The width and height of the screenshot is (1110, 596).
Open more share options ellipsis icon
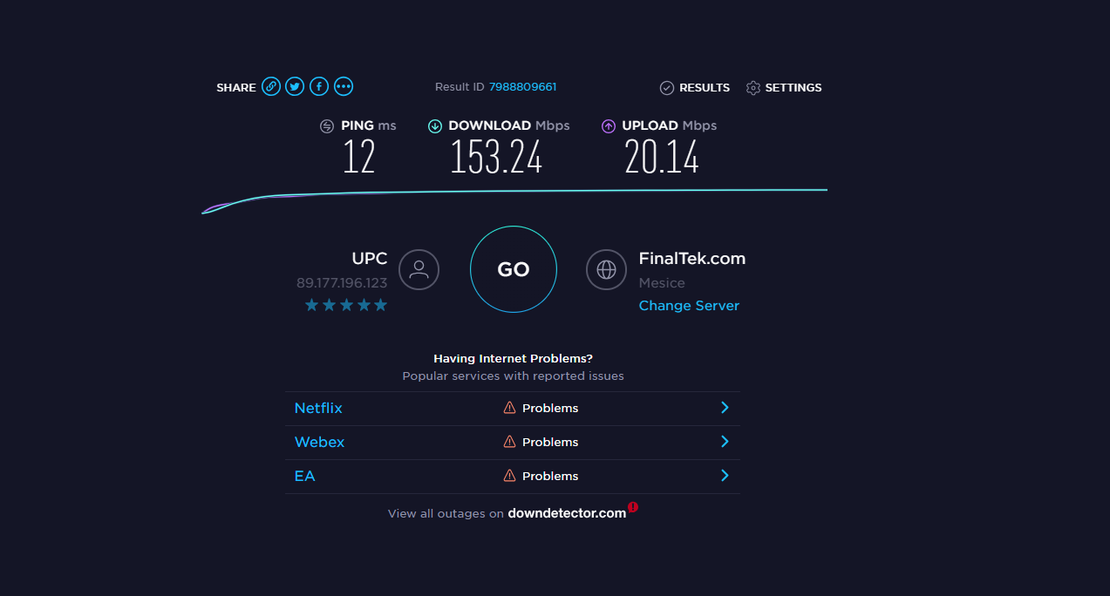[344, 86]
